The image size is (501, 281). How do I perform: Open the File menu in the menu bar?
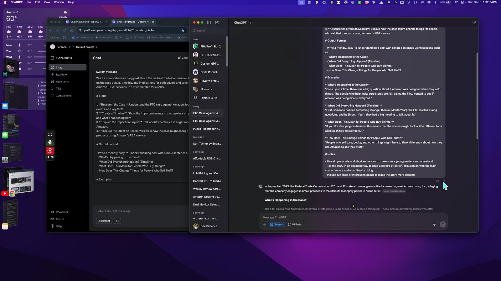click(29, 2)
